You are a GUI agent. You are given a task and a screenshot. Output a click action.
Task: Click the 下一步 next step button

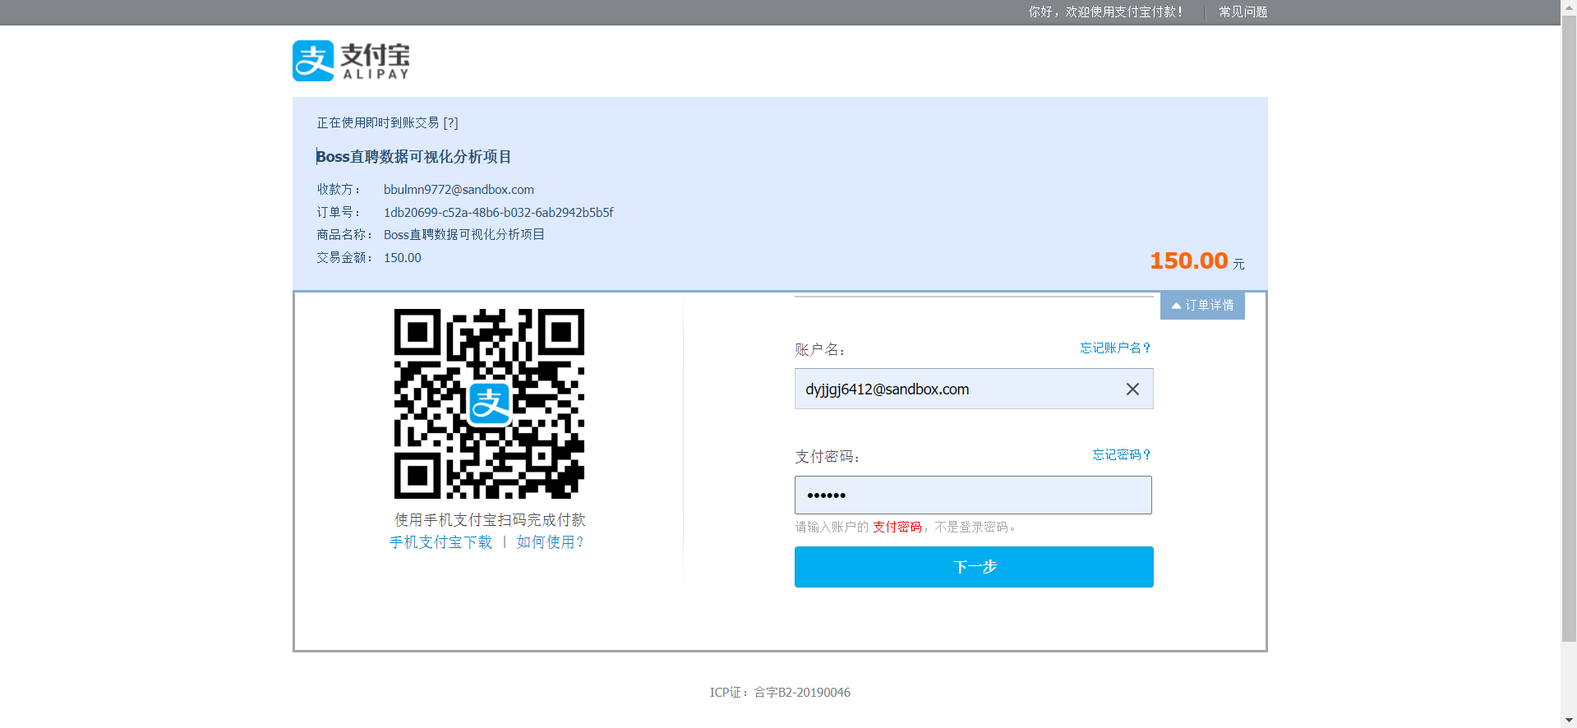pos(974,567)
